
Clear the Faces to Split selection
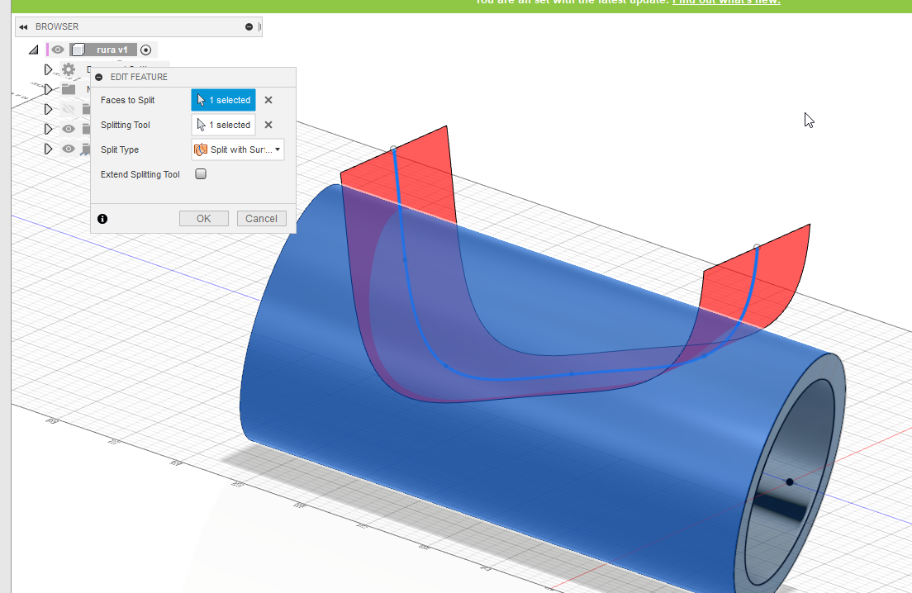pyautogui.click(x=268, y=100)
